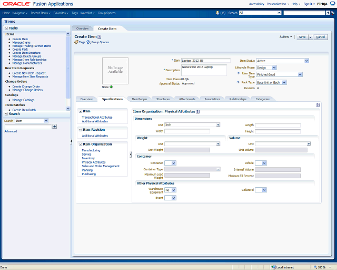Open the Item Status dropdown
This screenshot has width=337, height=270.
pyautogui.click(x=306, y=61)
